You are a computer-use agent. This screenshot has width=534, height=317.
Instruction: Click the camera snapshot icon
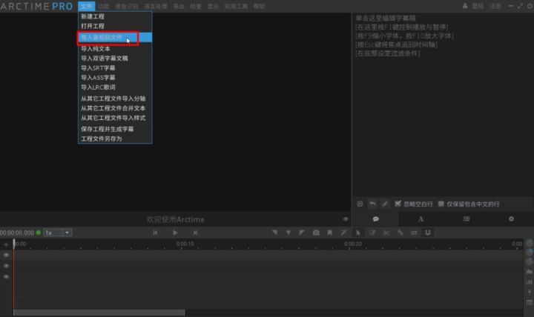click(316, 232)
